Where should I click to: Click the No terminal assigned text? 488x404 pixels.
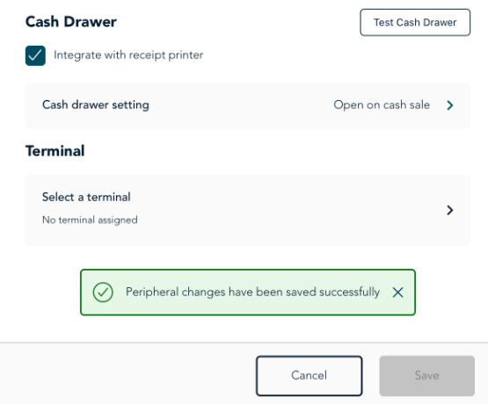pyautogui.click(x=90, y=220)
